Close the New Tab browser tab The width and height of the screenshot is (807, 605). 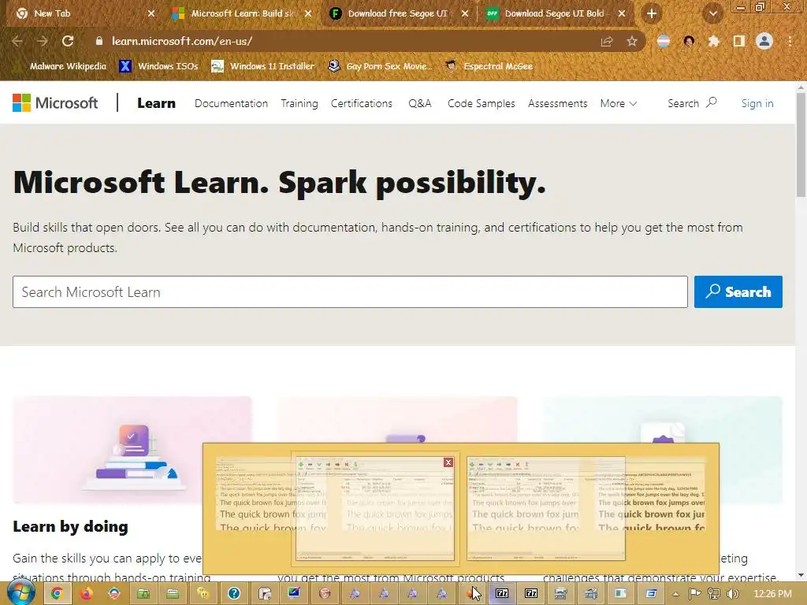point(151,14)
